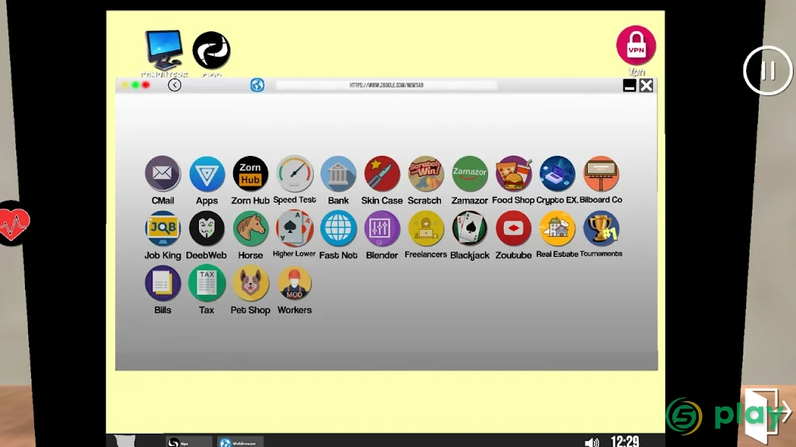Screen dimensions: 796x447
Task: Open the Tax icon
Action: pos(207,283)
